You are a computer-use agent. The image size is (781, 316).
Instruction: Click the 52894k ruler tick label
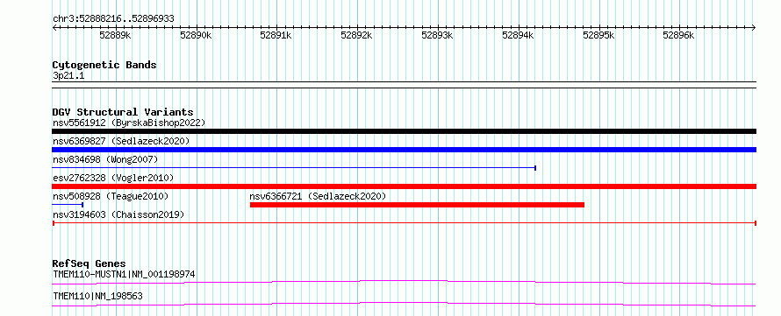point(519,35)
